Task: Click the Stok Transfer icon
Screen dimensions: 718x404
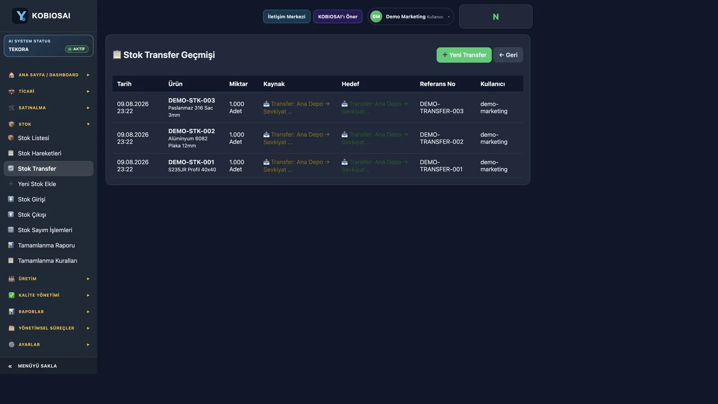Action: click(11, 168)
